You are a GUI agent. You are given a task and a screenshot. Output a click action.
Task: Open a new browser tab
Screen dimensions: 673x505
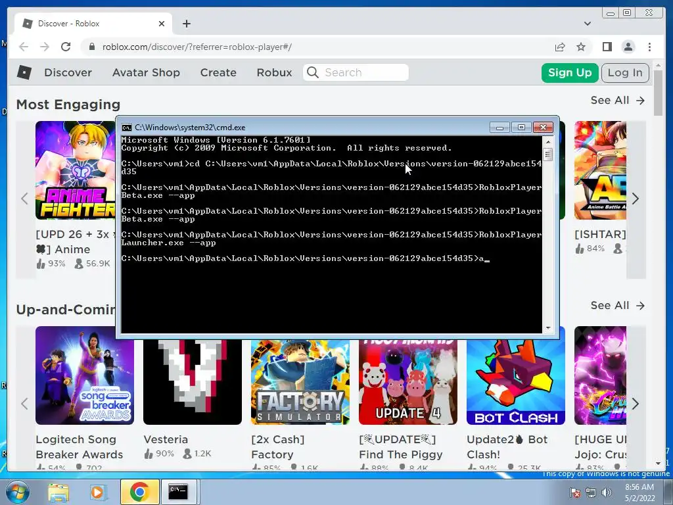coord(186,24)
